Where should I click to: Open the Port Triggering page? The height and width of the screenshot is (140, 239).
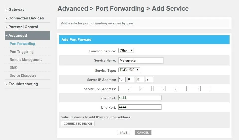tap(21, 52)
